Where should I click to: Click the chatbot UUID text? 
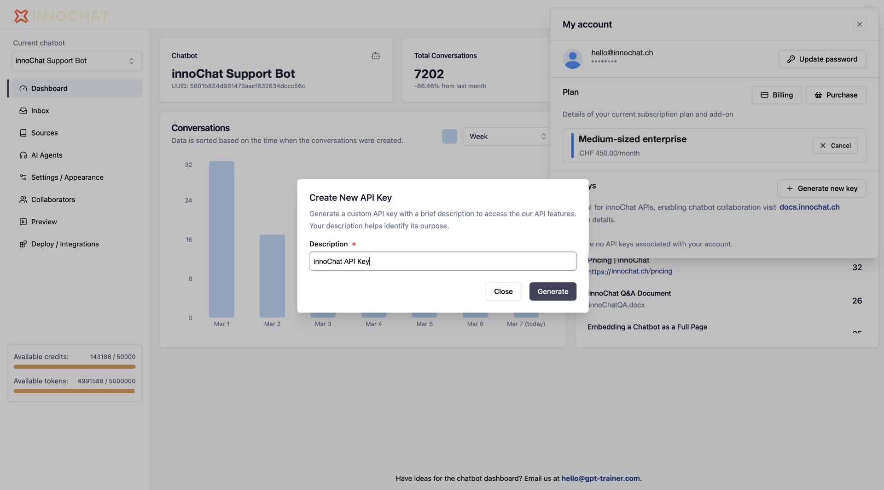[238, 86]
